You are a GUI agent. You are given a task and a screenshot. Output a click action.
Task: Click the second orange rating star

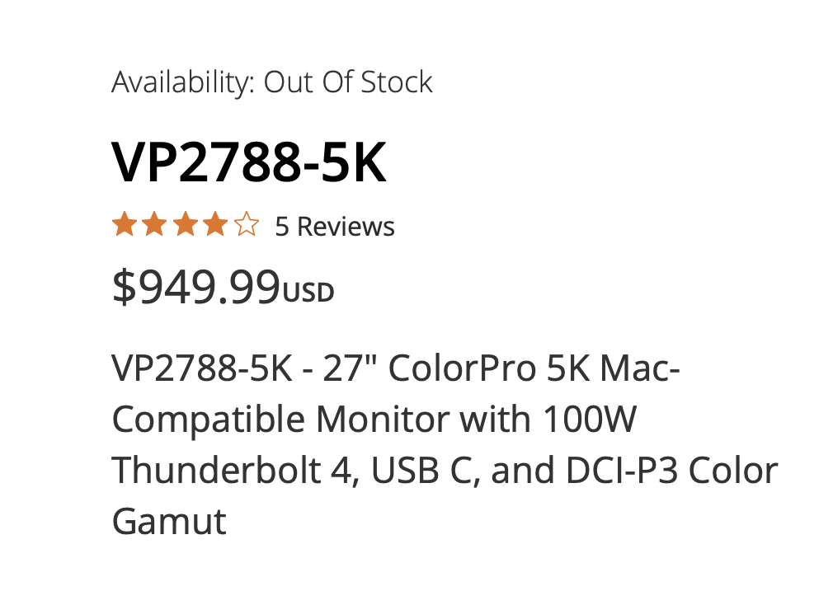(155, 224)
